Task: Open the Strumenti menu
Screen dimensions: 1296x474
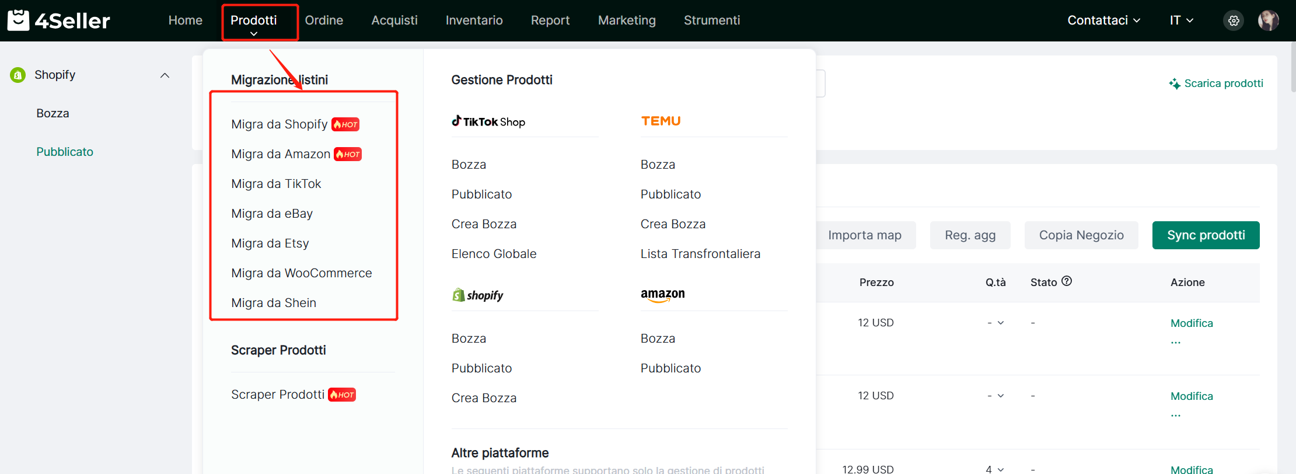Action: coord(712,20)
